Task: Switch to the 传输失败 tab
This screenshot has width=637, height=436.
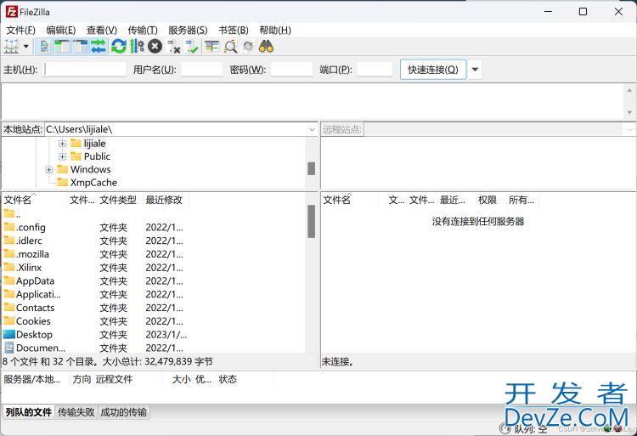Action: [76, 412]
